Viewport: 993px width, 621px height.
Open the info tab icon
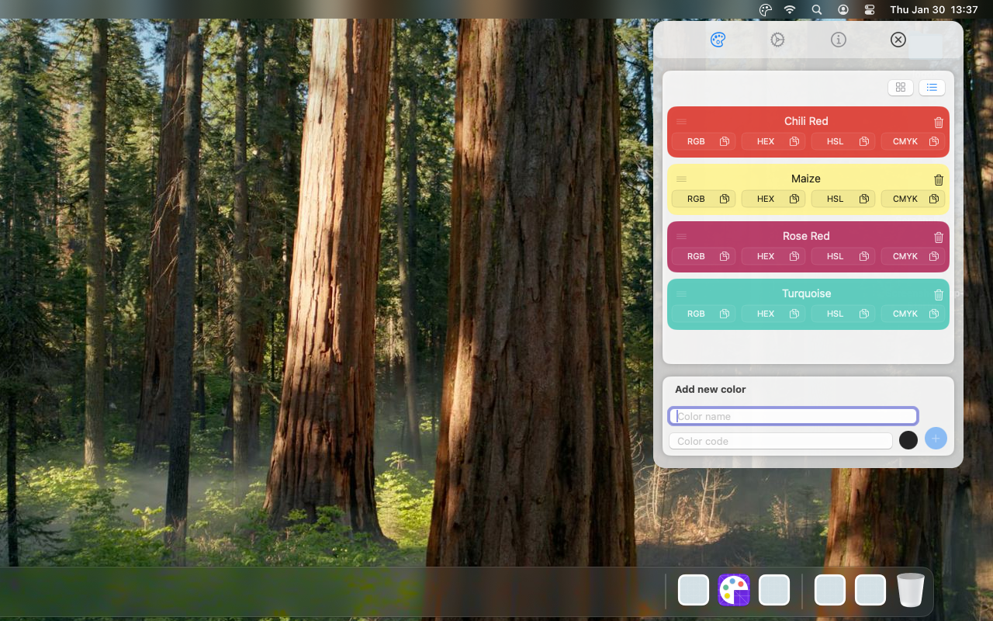(x=838, y=40)
